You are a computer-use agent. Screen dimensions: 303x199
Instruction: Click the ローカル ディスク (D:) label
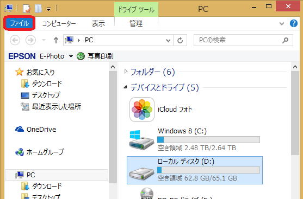186,162
